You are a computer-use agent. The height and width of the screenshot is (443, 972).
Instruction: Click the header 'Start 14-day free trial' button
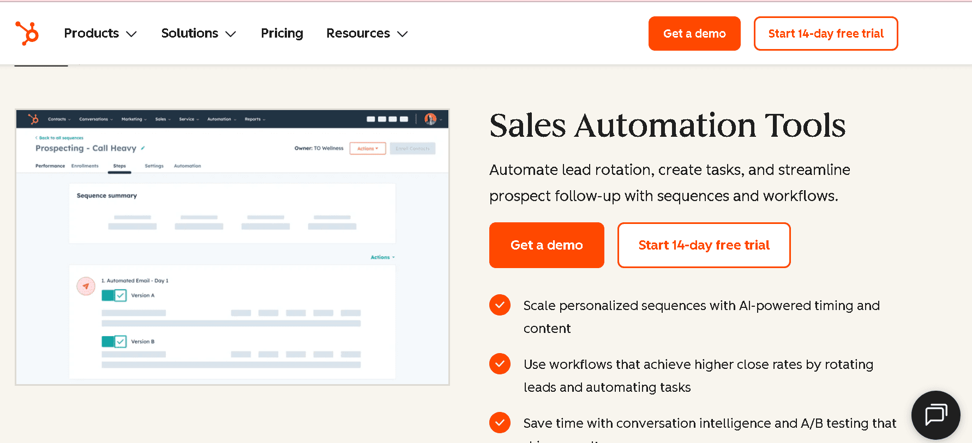coord(826,34)
